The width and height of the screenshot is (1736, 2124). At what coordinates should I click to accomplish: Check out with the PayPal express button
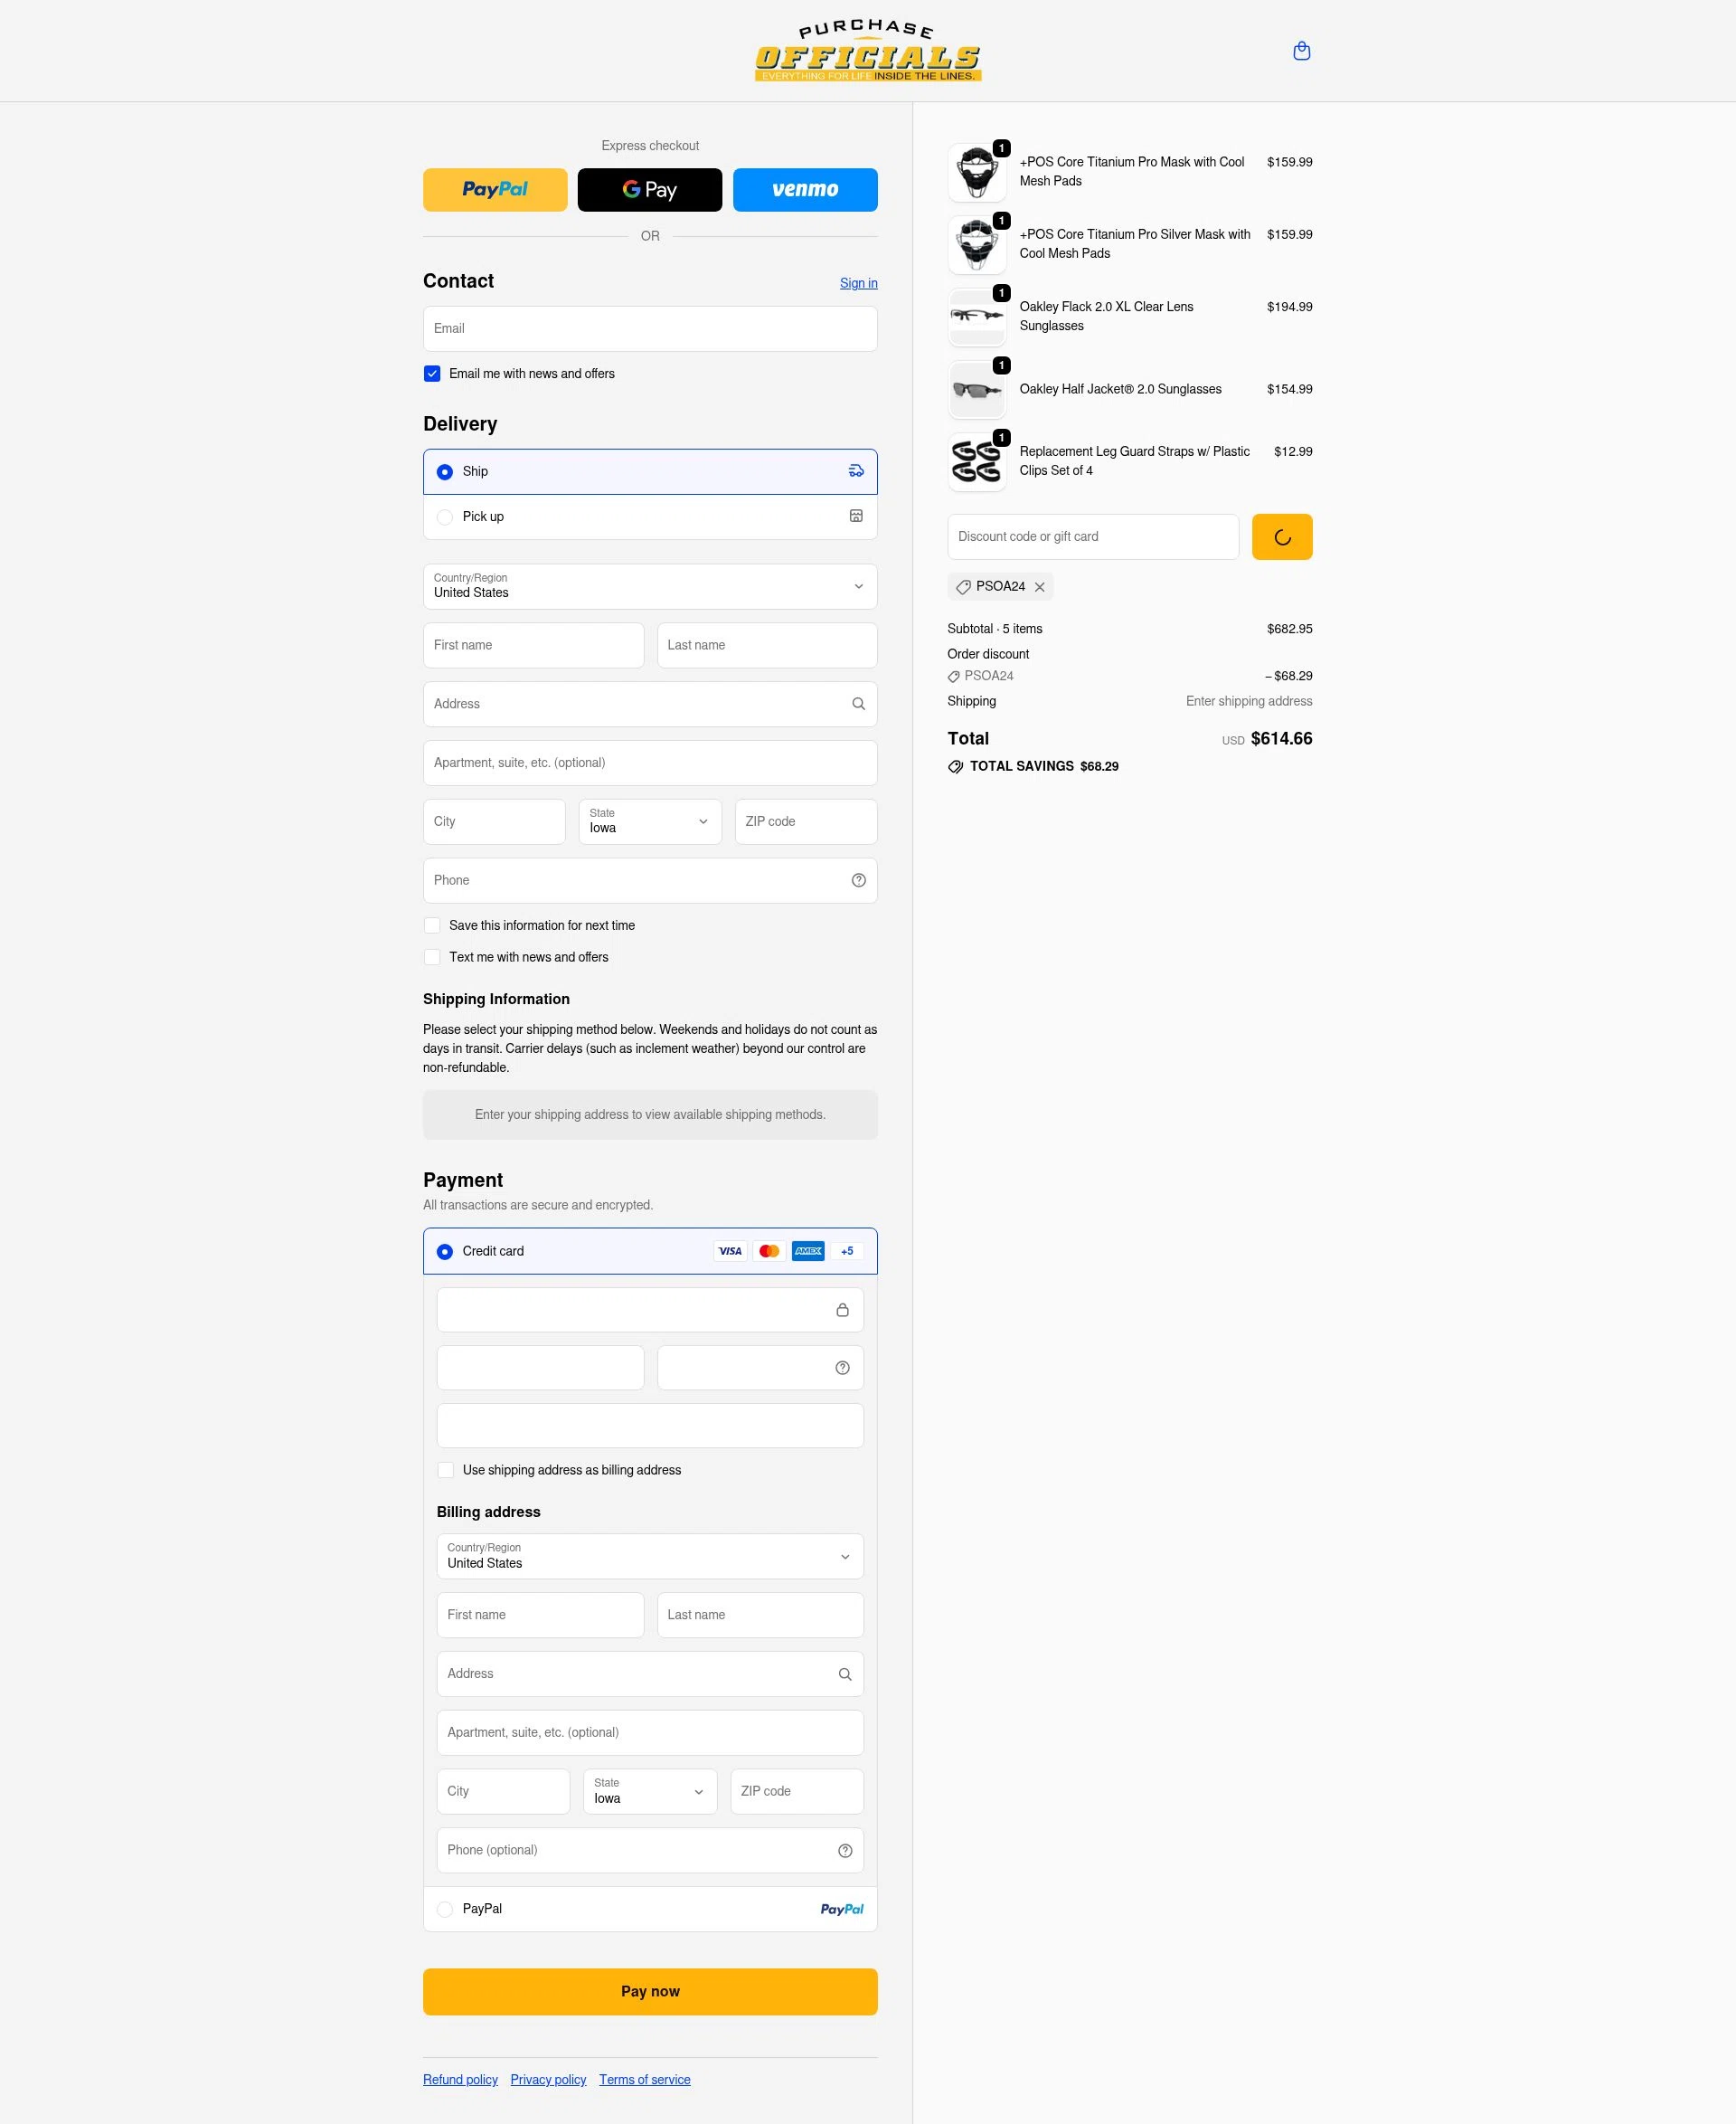coord(495,189)
